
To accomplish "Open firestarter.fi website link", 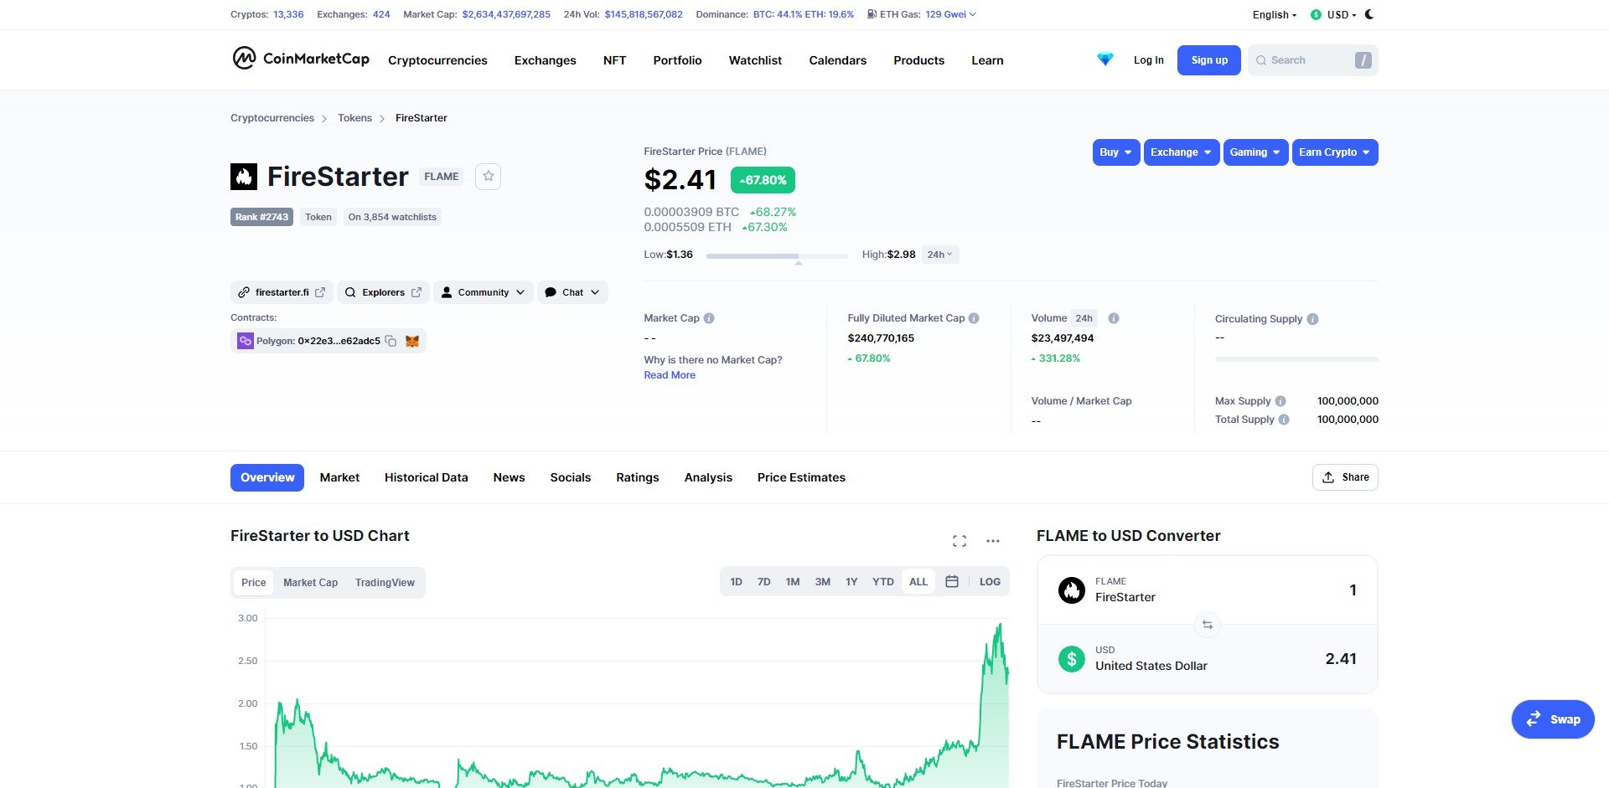I will click(x=282, y=292).
